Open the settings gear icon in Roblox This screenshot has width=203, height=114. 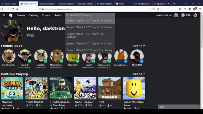(195, 15)
